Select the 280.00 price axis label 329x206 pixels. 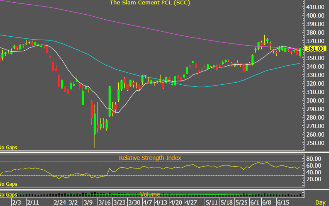pyautogui.click(x=315, y=118)
